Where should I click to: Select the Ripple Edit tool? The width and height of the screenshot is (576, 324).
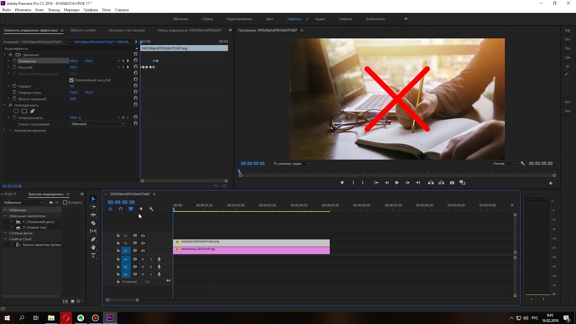(93, 215)
